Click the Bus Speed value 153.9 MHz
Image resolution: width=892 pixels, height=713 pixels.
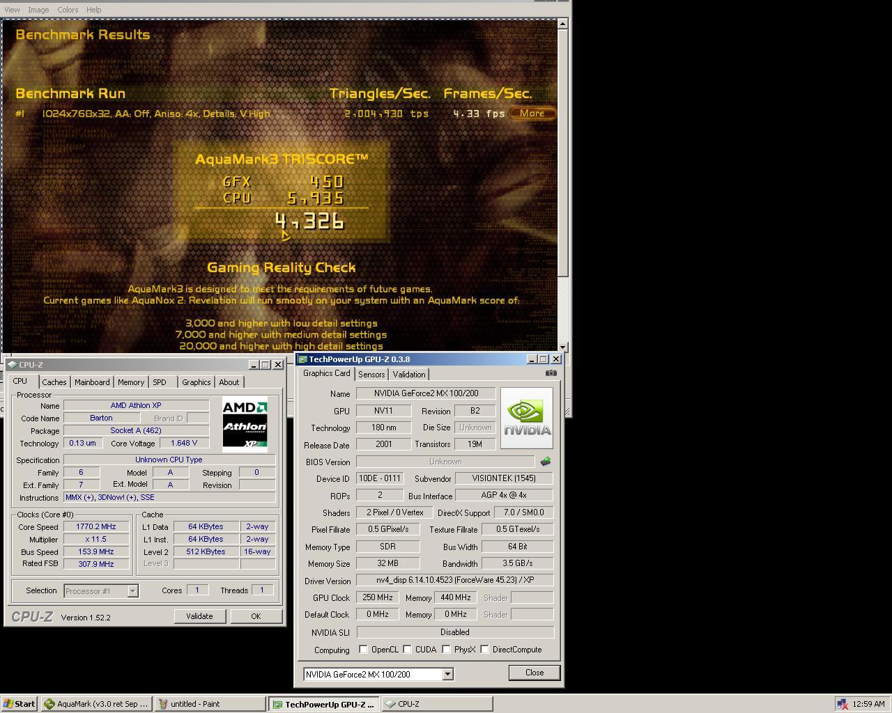click(x=96, y=552)
